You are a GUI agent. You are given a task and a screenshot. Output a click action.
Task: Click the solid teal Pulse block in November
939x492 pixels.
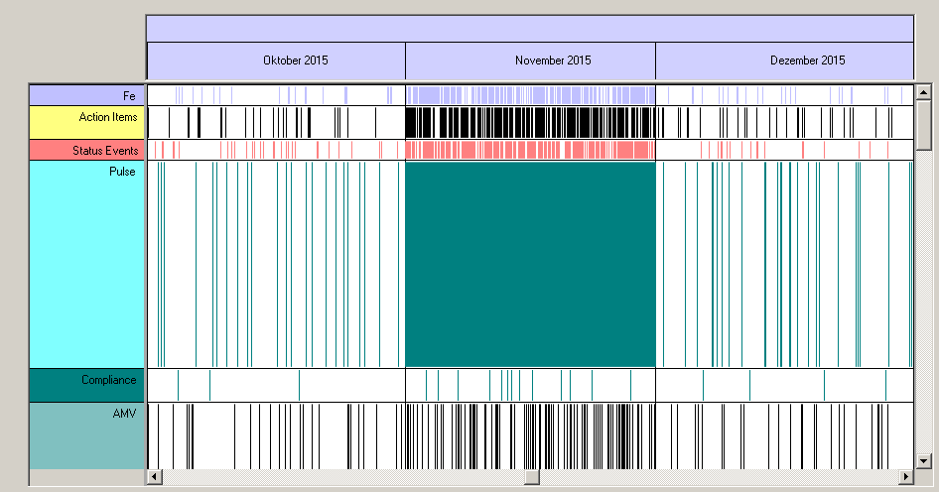pyautogui.click(x=531, y=264)
